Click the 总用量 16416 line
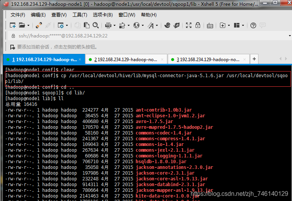 click(x=21, y=104)
